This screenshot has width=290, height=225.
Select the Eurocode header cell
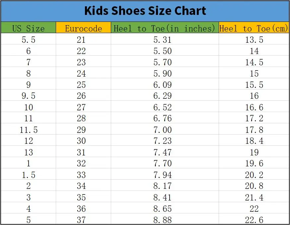83,28
